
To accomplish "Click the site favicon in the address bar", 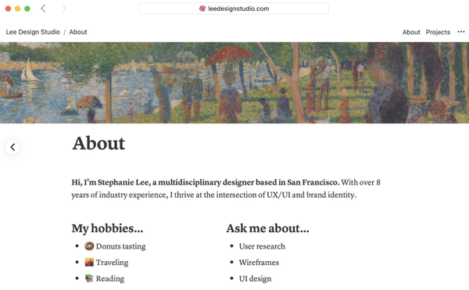I will [202, 9].
